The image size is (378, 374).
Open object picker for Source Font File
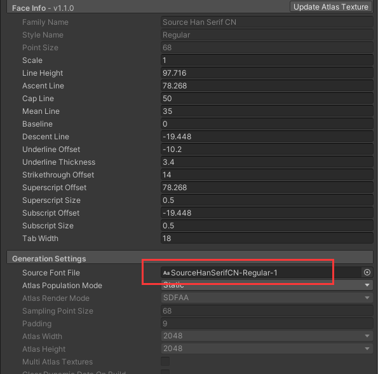tap(367, 272)
